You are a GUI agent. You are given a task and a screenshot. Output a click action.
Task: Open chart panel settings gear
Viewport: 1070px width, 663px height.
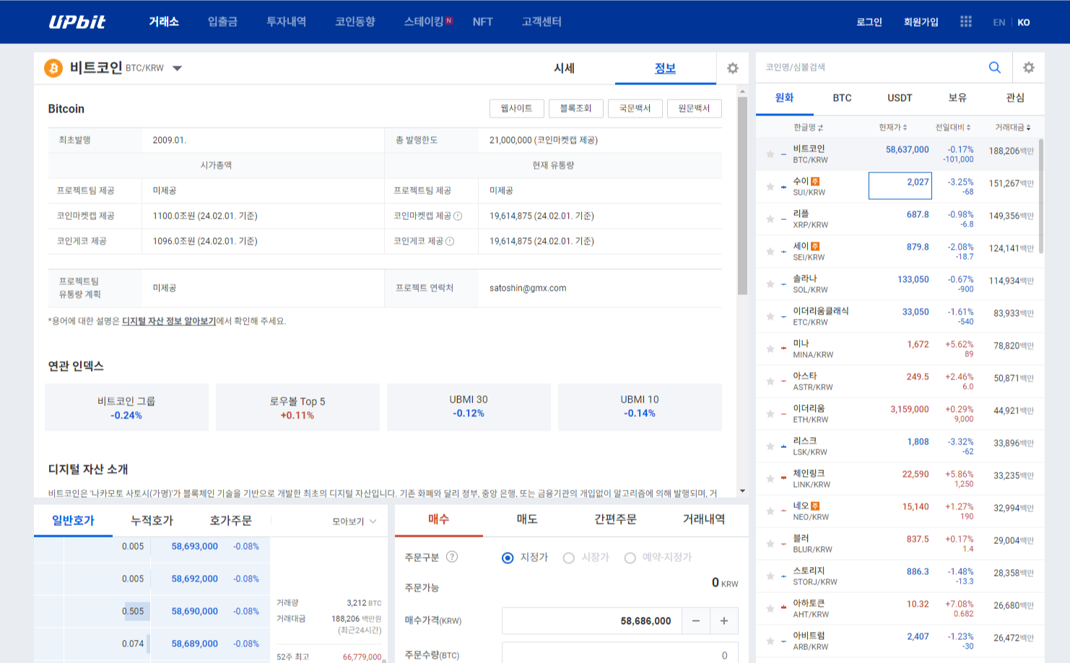tap(733, 68)
